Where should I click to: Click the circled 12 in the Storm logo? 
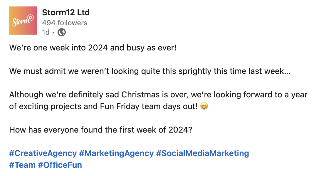[30, 18]
